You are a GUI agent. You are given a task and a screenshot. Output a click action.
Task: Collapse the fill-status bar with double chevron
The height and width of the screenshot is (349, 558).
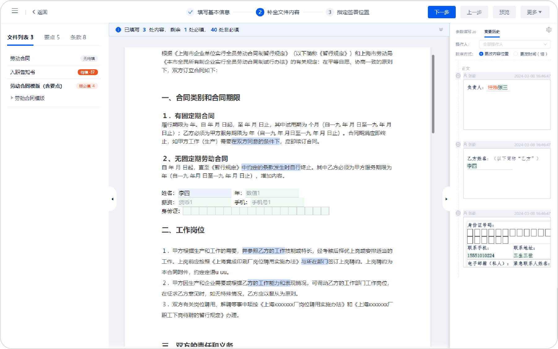pos(441,30)
